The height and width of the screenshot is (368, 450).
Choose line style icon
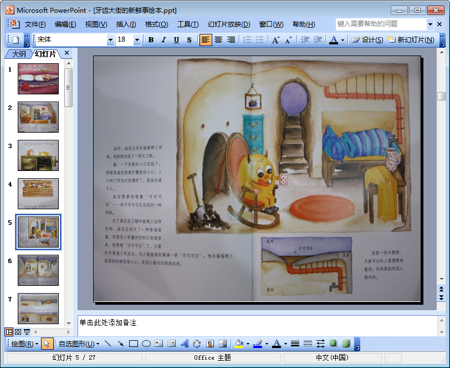coord(295,344)
